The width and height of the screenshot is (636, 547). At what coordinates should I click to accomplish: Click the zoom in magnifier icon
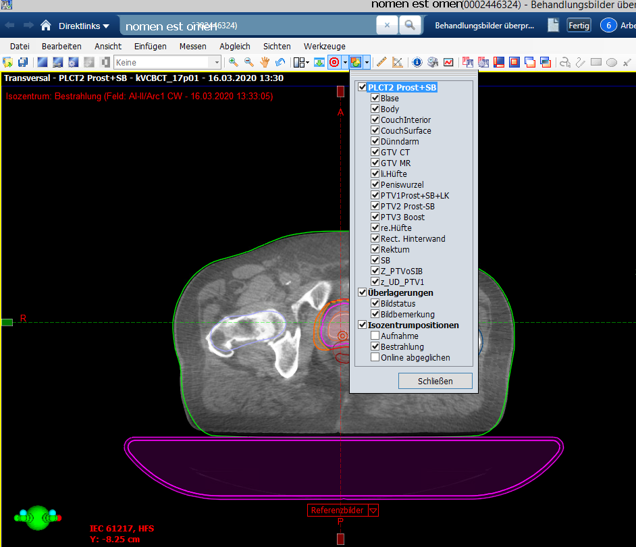(x=234, y=62)
